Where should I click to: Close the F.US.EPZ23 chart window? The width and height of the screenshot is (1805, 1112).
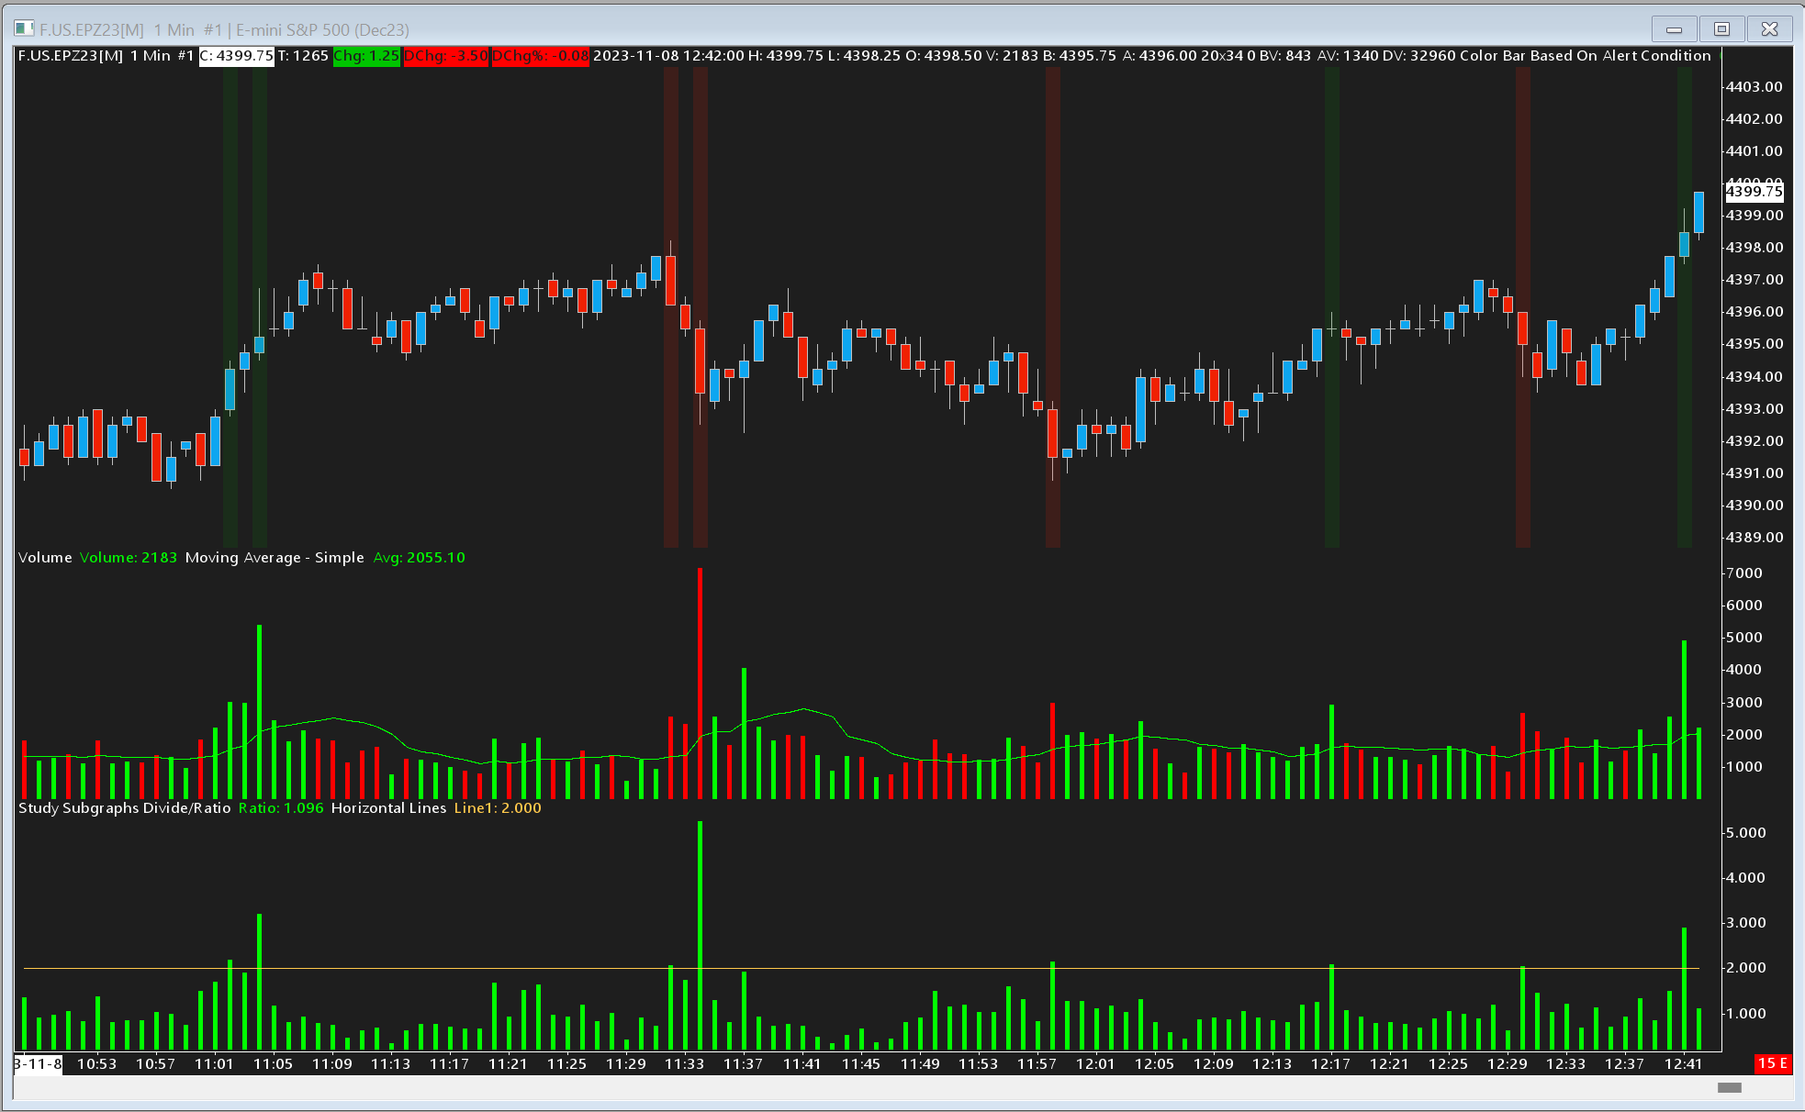(1769, 29)
